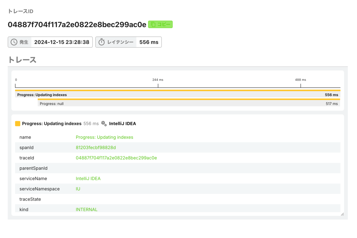Click the stopwatch icon beside レイテンシー

[x=101, y=42]
